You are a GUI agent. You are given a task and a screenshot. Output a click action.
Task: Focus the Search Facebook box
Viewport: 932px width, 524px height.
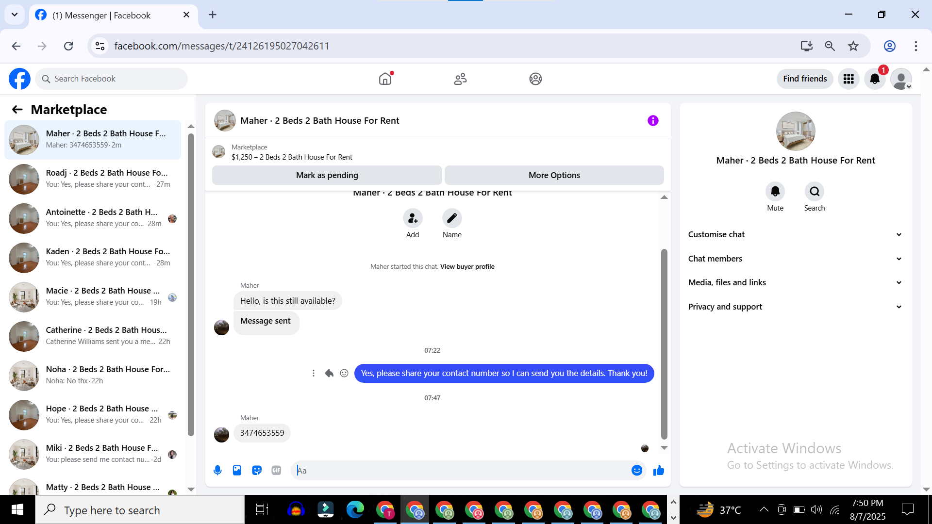(111, 79)
